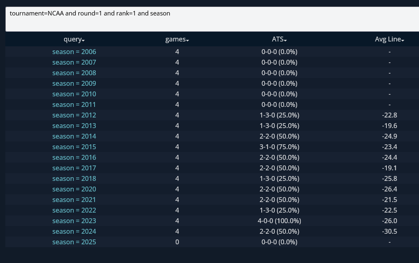Select the Avg Line value -21.5
Screen dimensions: 419x263
pyautogui.click(x=389, y=200)
